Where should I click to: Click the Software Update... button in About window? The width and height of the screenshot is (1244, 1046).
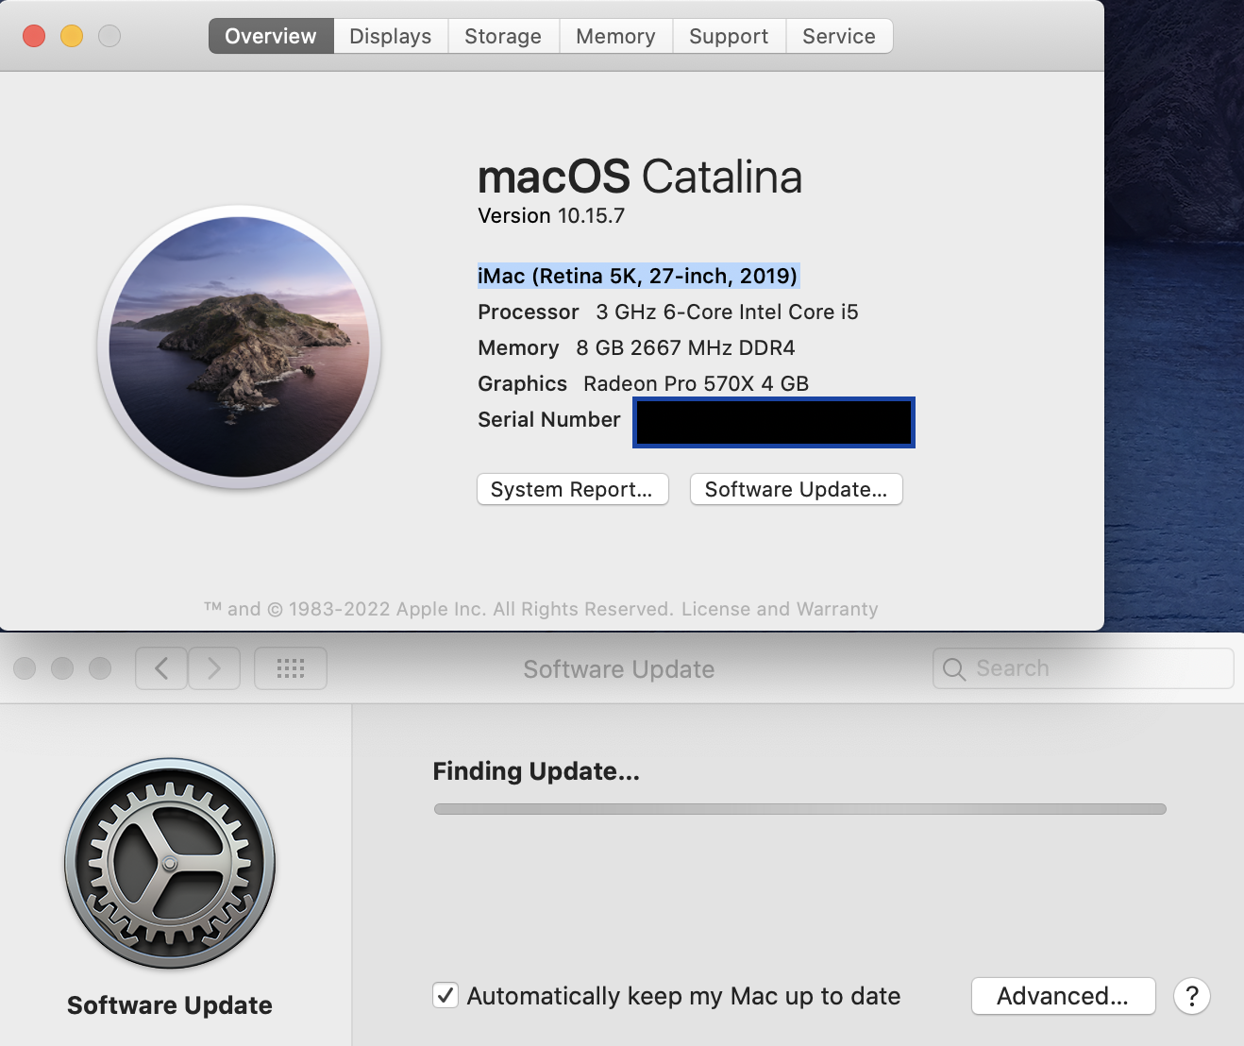796,489
